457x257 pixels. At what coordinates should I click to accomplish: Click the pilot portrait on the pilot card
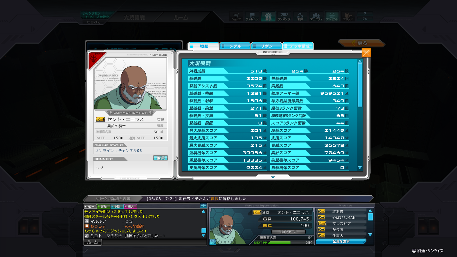coord(131,83)
